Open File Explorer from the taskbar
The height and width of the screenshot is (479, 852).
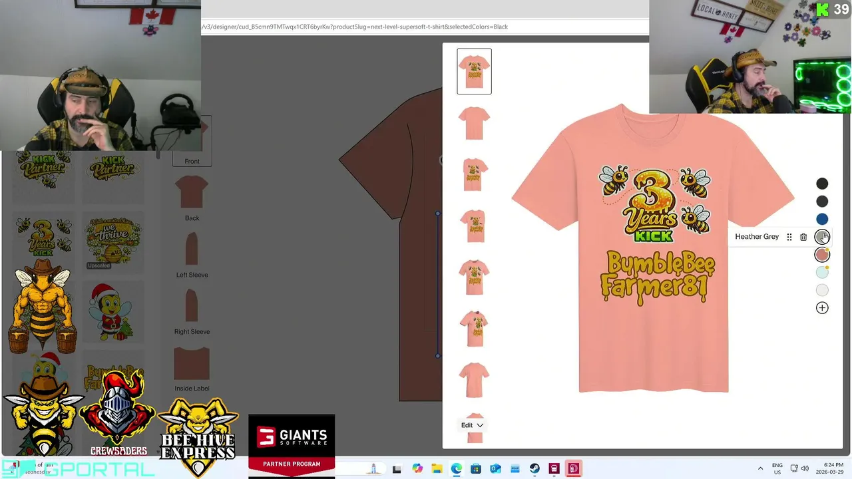(437, 468)
